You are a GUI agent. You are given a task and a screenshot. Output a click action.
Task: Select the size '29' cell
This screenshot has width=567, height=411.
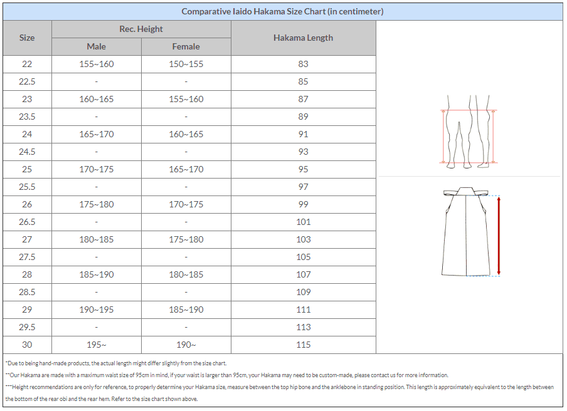[x=27, y=310]
